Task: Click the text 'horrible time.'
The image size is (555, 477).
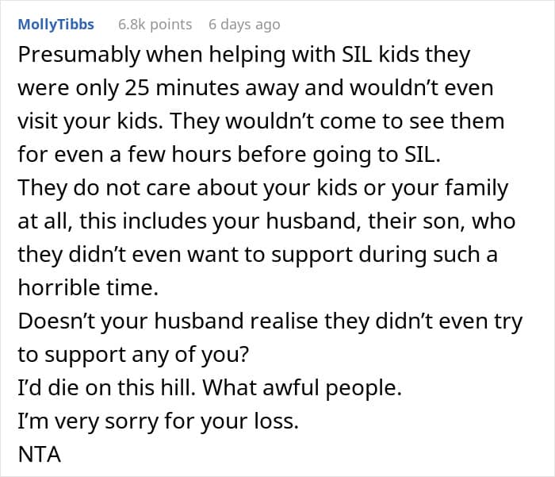Action: 88,287
